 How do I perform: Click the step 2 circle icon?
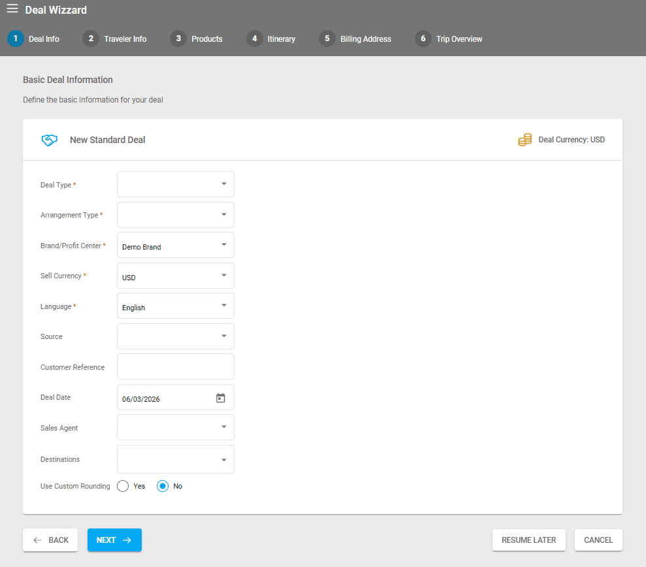[x=91, y=39]
